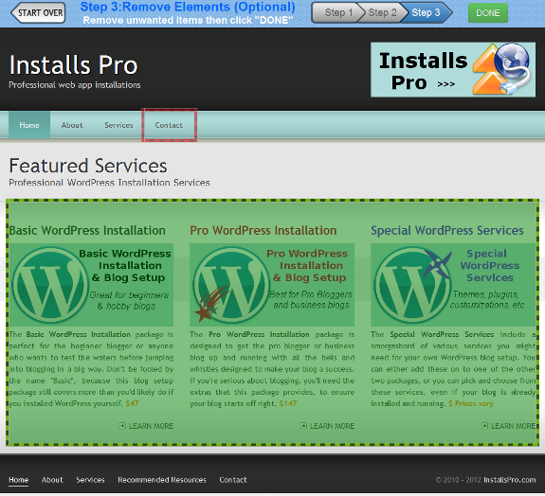545x496 pixels.
Task: Click the START OVER button
Action: click(38, 13)
